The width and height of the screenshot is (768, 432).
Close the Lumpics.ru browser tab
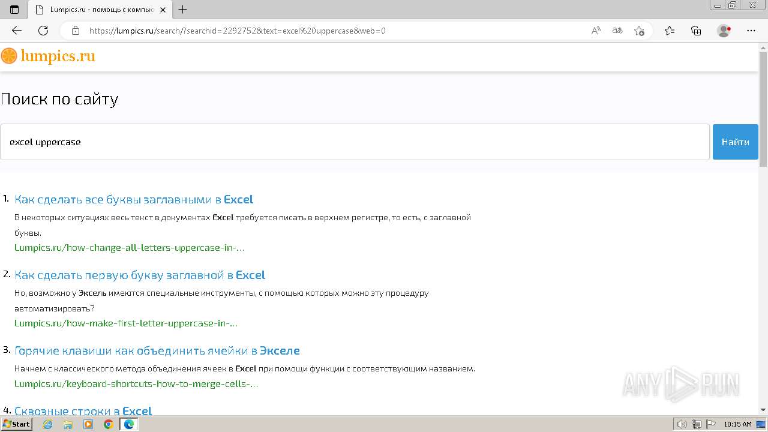tap(163, 10)
